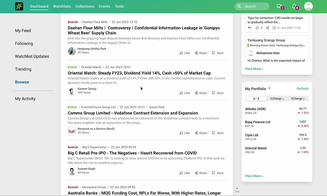This screenshot has height=196, width=327.
Task: Select Oriental Watch 398 HK portfolio row
Action: (277, 150)
